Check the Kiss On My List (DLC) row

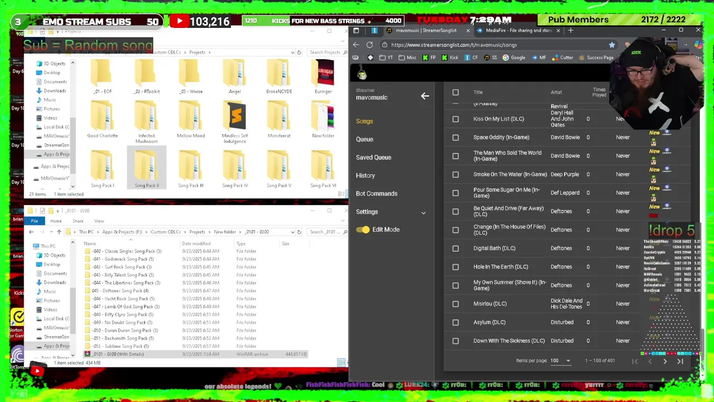456,119
